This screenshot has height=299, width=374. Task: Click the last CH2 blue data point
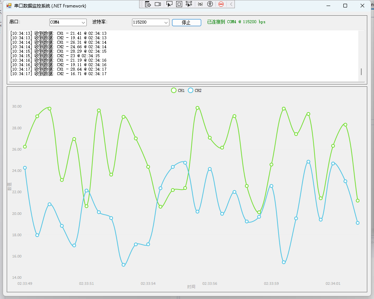point(358,223)
